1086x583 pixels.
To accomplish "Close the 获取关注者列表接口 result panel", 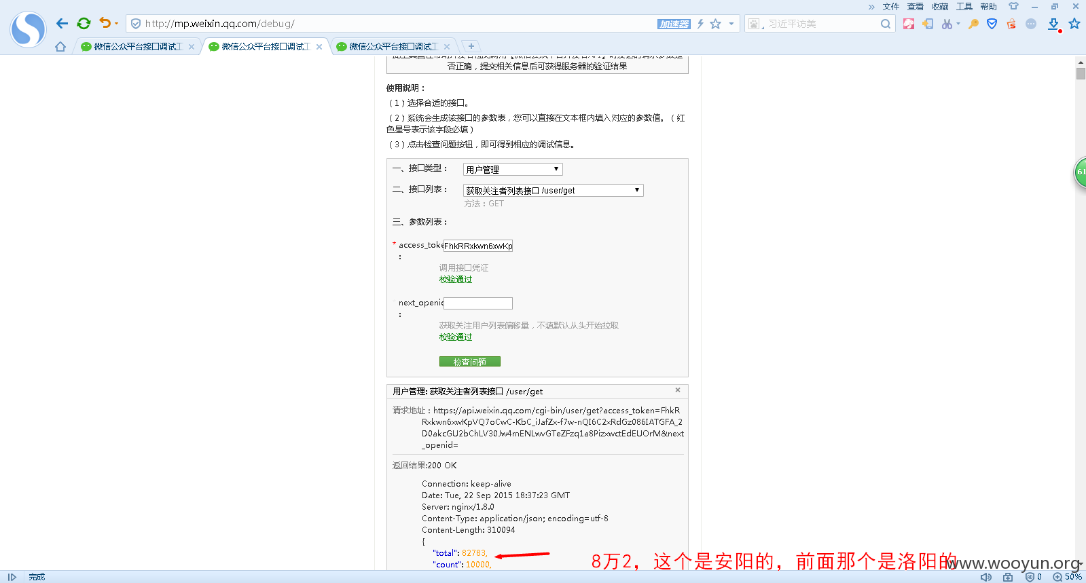I will (678, 390).
